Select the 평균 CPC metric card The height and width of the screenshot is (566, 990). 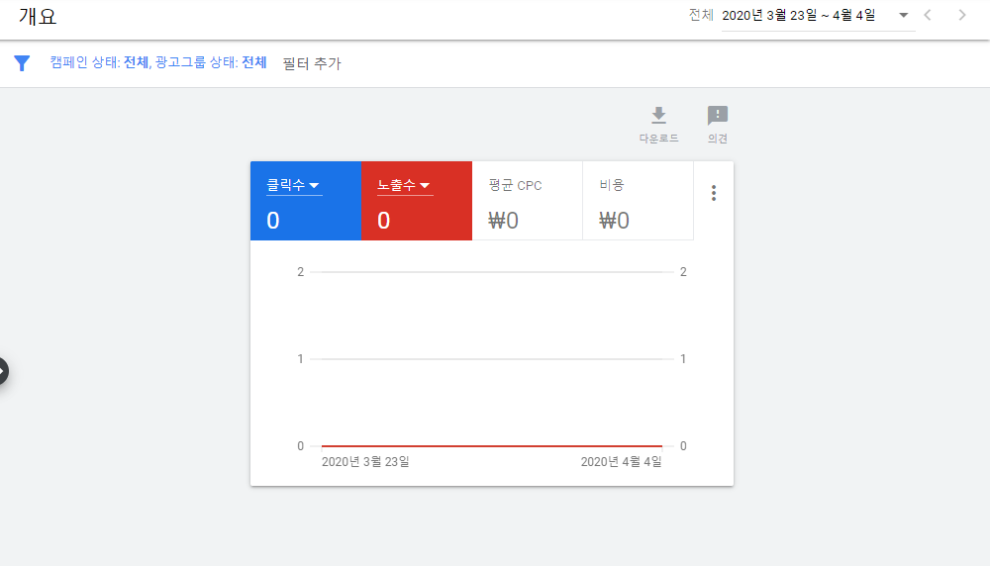click(x=528, y=201)
